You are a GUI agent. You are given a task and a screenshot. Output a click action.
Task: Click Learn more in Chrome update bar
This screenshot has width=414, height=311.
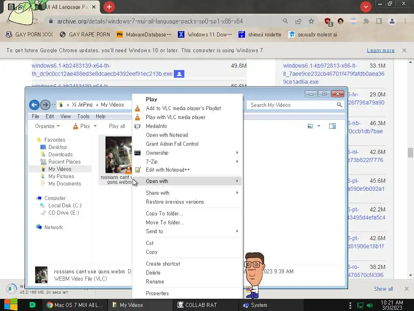[381, 50]
